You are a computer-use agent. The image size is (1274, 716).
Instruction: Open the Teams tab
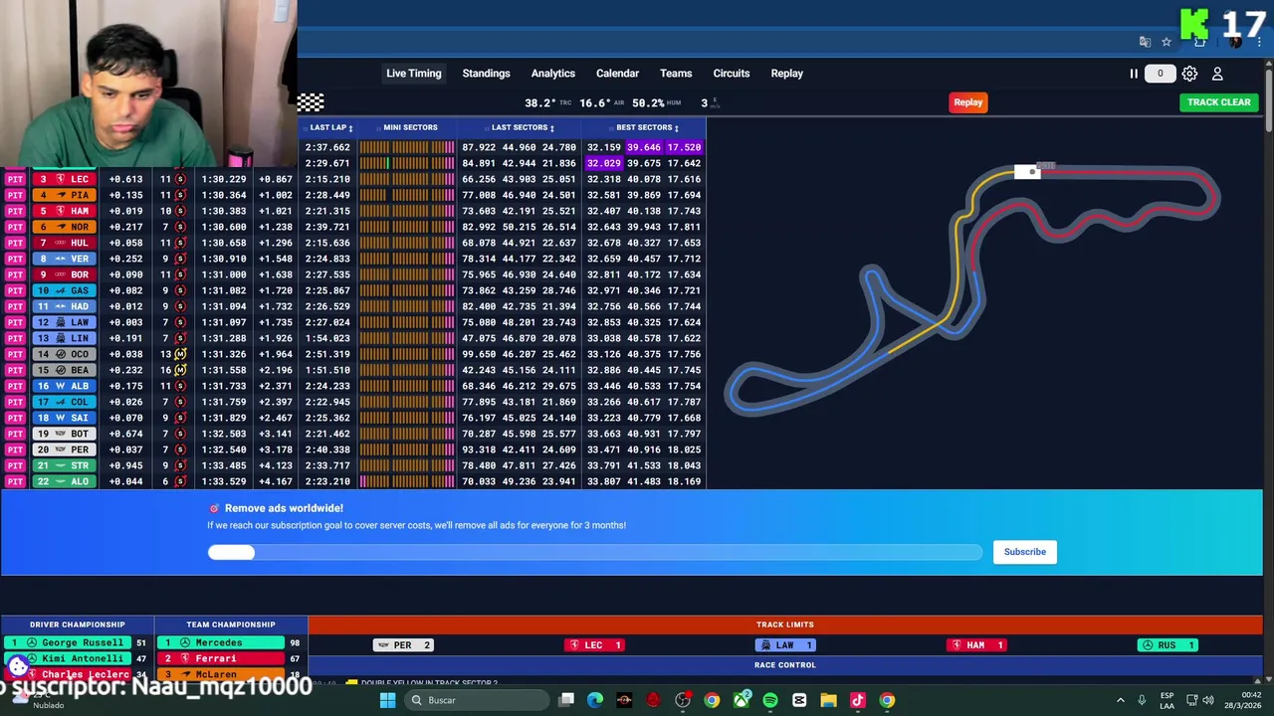676,74
